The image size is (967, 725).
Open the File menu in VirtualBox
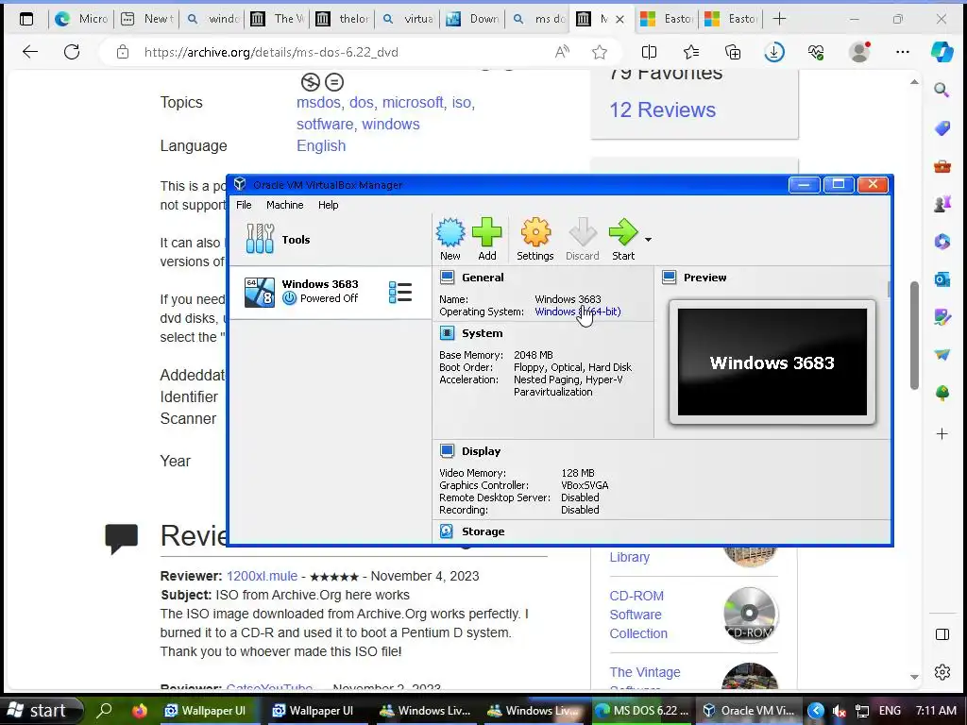244,205
